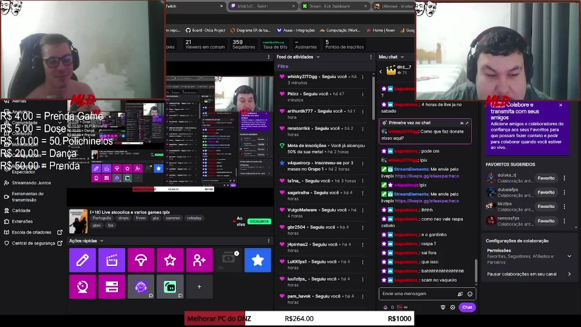
Task: Open the headphone chat bot extension tile
Action: (x=141, y=287)
